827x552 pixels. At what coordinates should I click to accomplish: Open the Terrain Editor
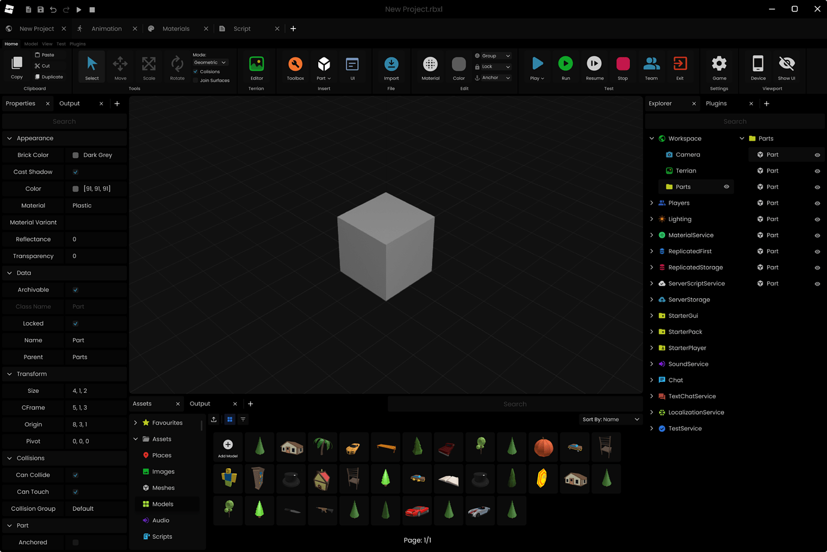(x=256, y=66)
